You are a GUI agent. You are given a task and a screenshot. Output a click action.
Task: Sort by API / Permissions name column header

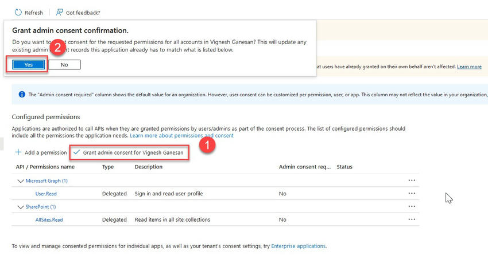click(x=45, y=167)
